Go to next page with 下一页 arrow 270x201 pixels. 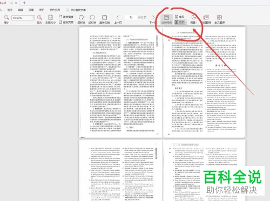point(153,18)
